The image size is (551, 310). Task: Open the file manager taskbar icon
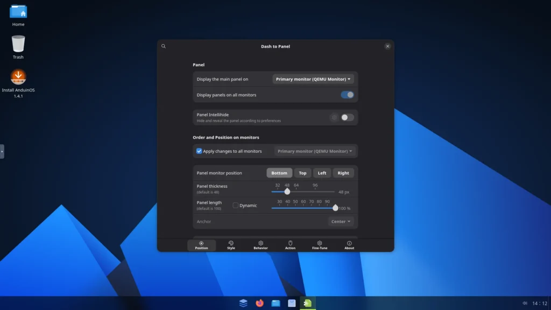pos(275,303)
